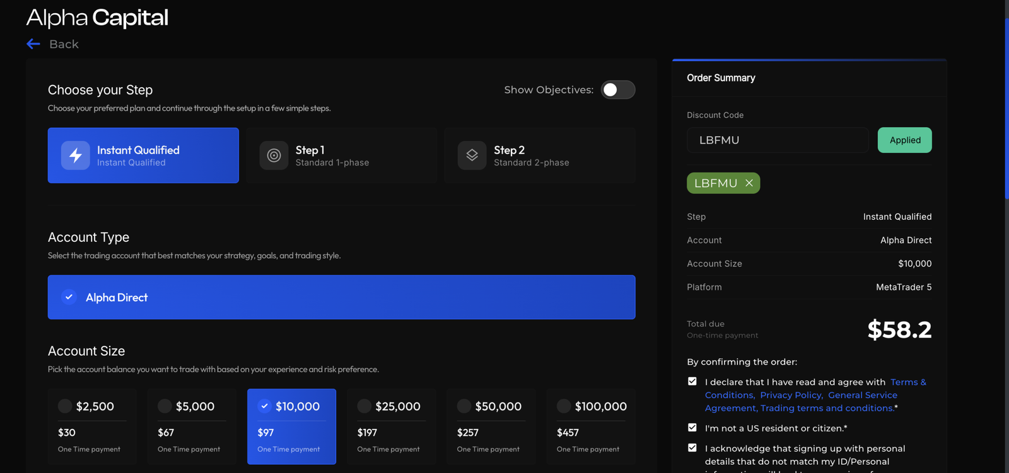Select the $10,000 account size
Screen dimensions: 1009x473
coord(291,426)
